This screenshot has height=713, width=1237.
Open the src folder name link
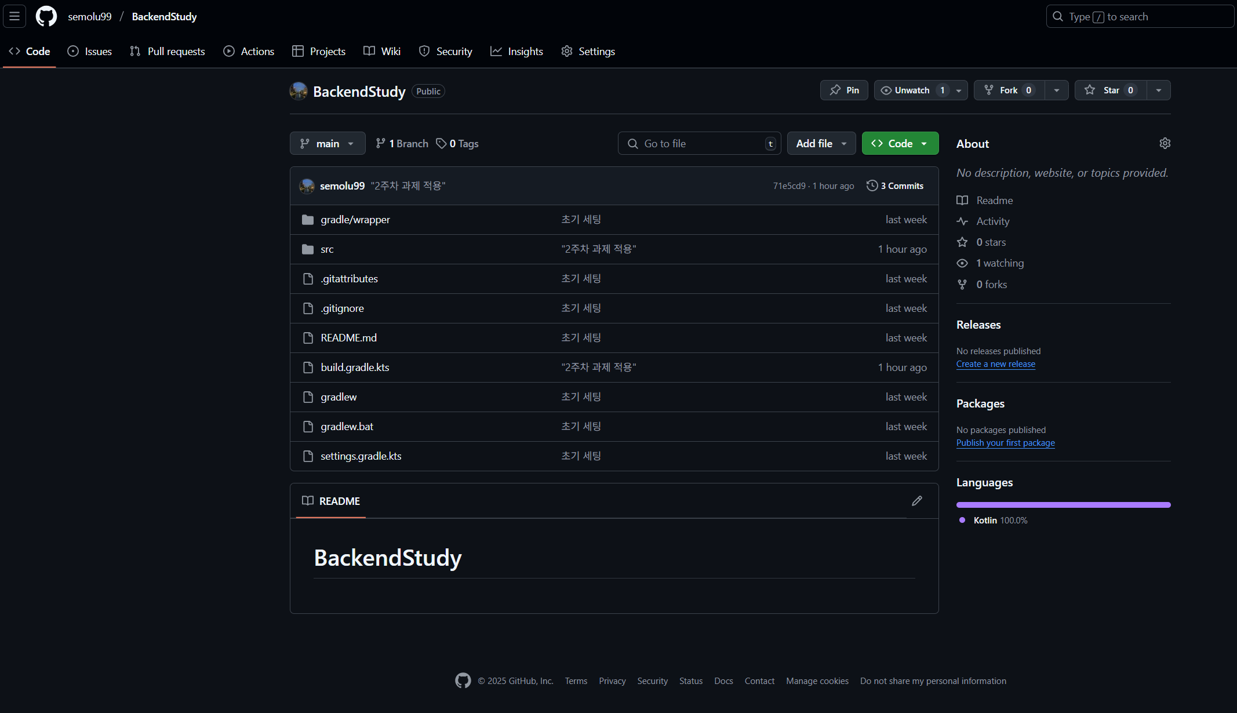[327, 249]
